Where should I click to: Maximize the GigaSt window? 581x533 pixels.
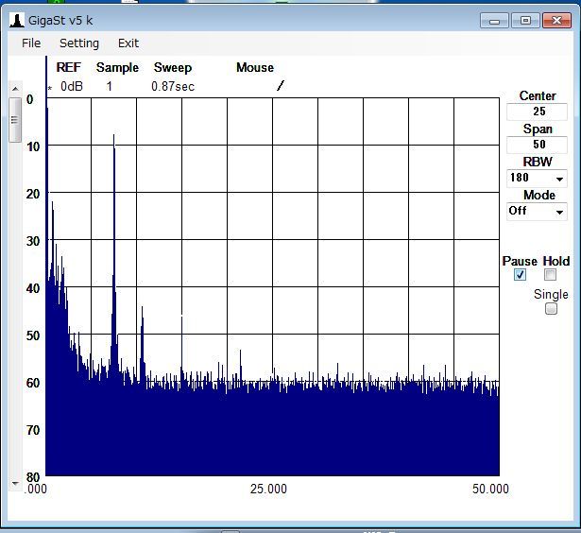click(525, 21)
